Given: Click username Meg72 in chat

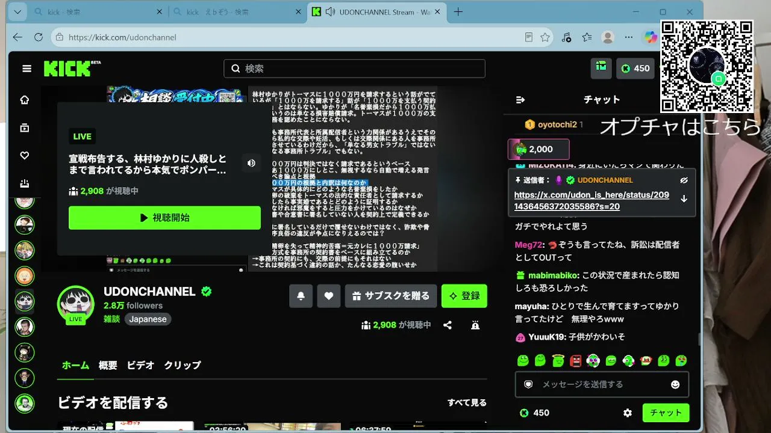Looking at the screenshot, I should pyautogui.click(x=529, y=245).
